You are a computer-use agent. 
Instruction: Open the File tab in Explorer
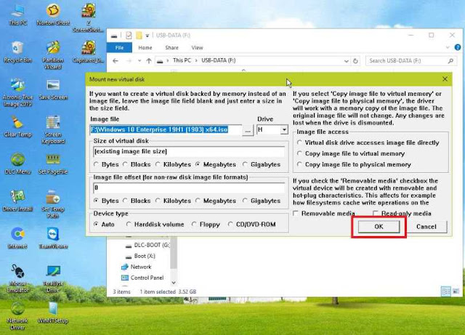point(119,47)
